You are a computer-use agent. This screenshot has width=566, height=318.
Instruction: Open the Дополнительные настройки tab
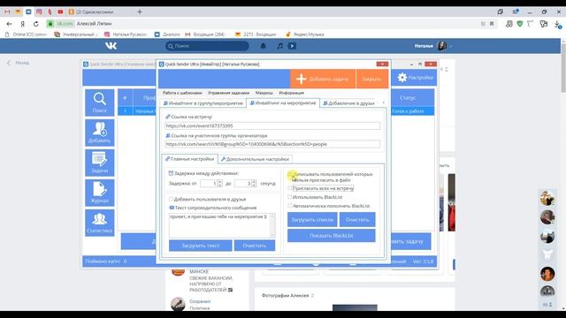[255, 159]
